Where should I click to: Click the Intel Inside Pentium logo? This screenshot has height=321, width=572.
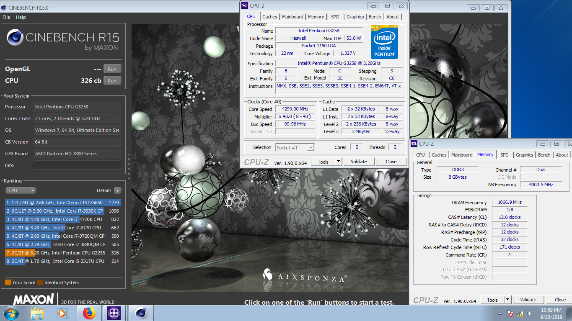pos(384,43)
